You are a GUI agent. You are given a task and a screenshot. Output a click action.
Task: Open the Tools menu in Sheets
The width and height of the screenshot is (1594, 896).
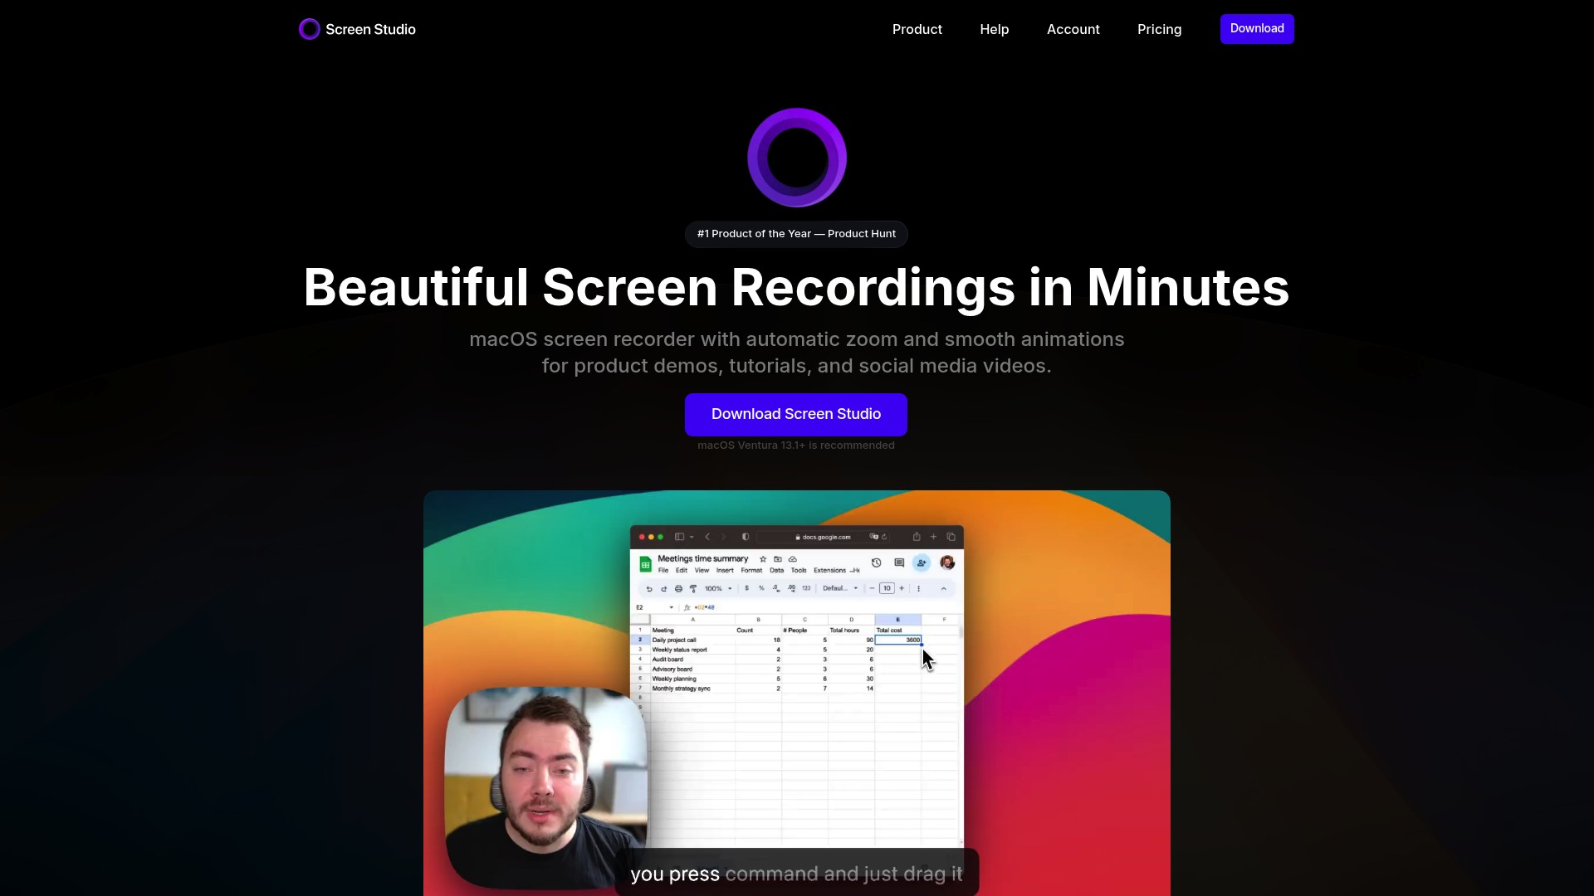click(799, 571)
